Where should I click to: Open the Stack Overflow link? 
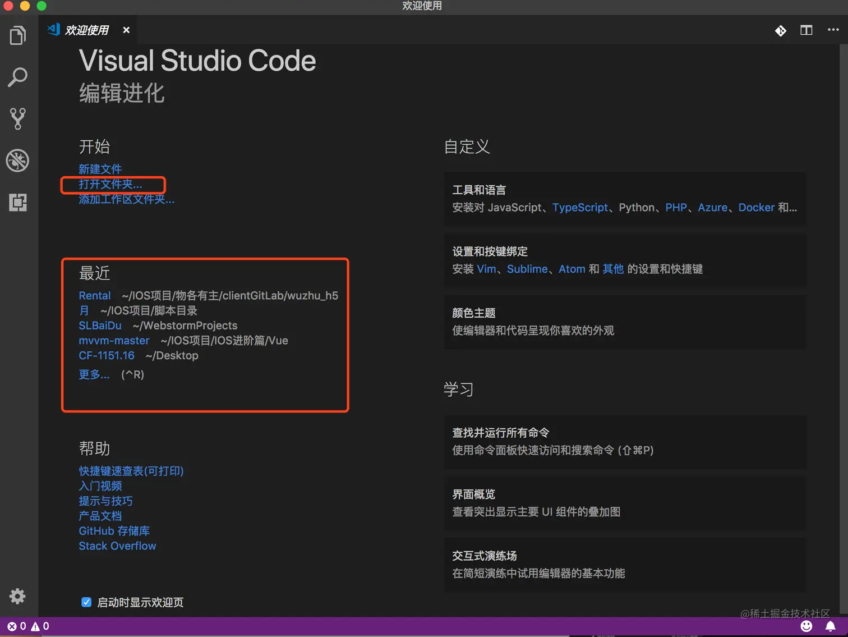[117, 546]
